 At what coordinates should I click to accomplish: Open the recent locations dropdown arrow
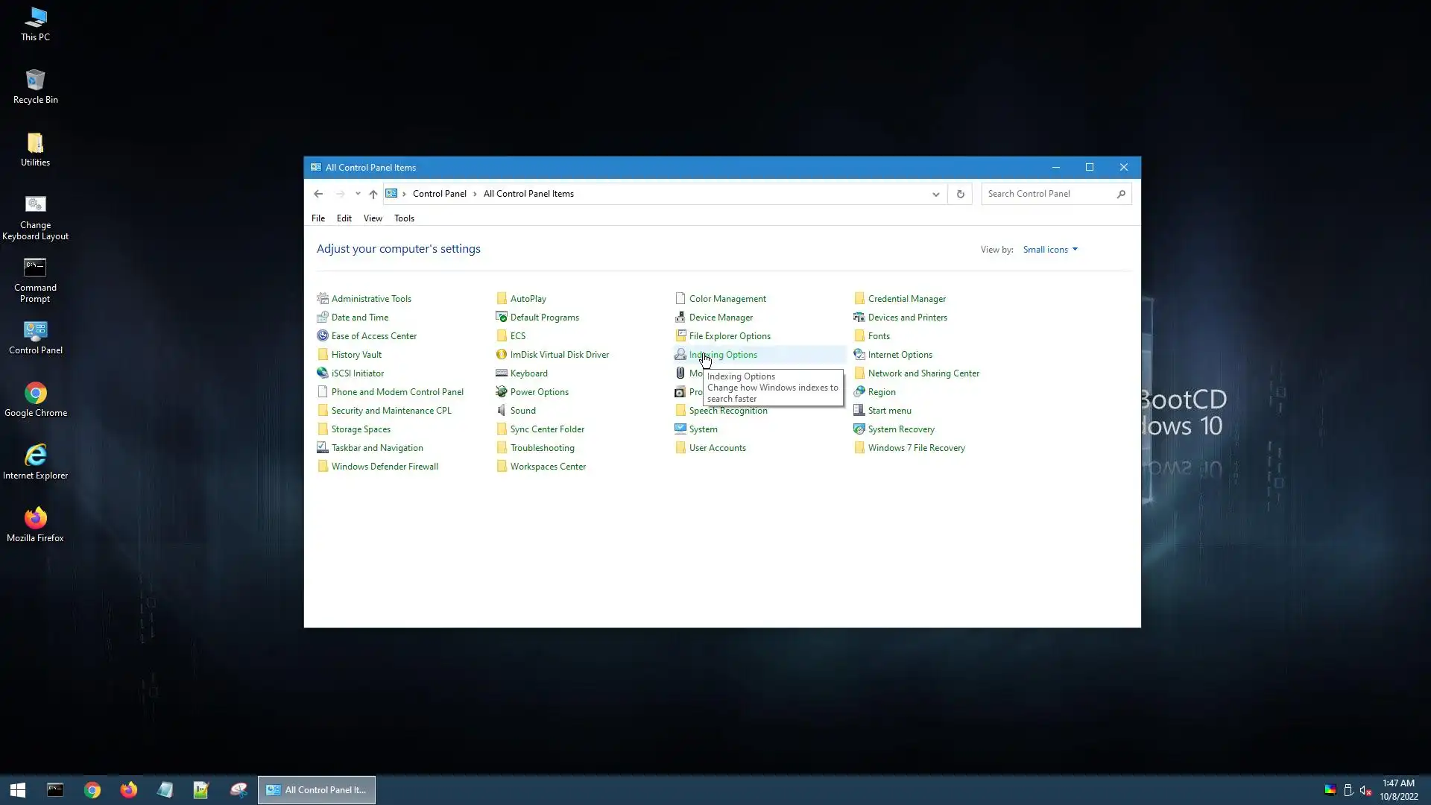click(358, 194)
